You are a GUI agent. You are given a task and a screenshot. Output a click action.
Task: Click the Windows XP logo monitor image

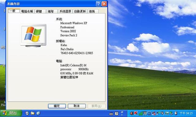pos(33,36)
